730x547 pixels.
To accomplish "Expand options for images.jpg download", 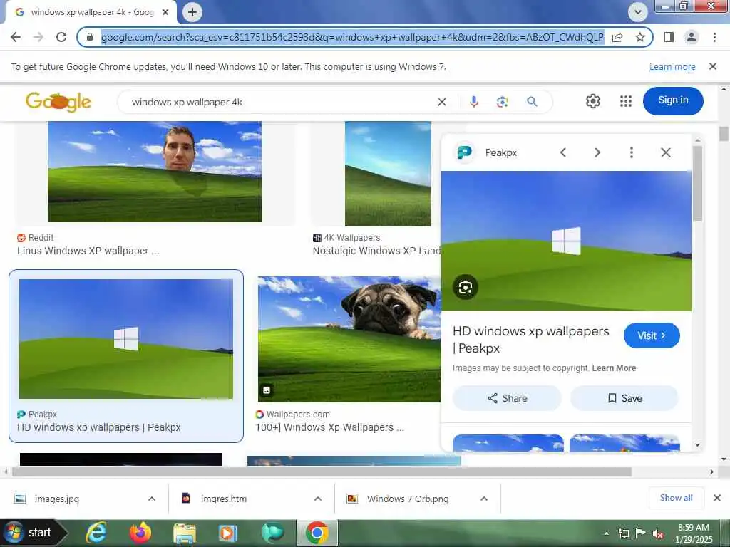I will (152, 499).
